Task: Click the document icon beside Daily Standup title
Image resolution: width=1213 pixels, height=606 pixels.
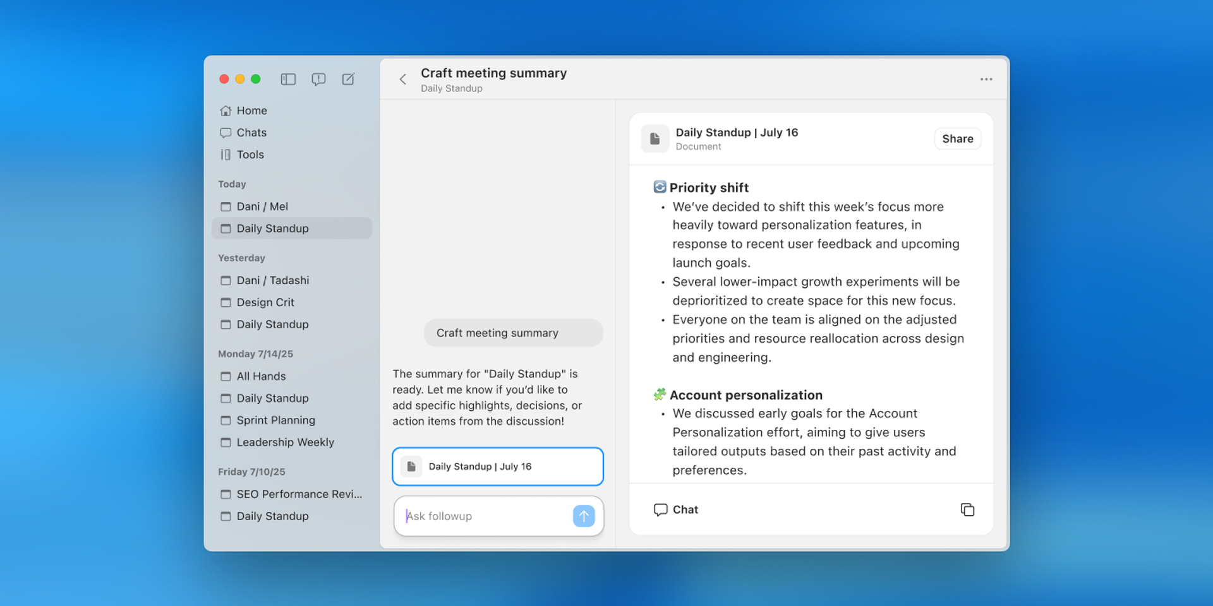Action: tap(655, 139)
